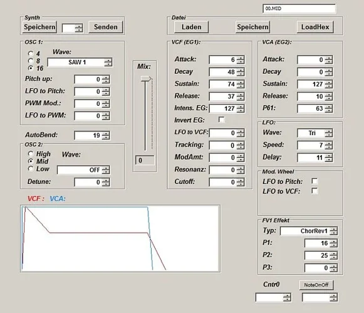The height and width of the screenshot is (313, 364).
Task: Click the Resonanz spinner arrows
Action: pyautogui.click(x=241, y=170)
